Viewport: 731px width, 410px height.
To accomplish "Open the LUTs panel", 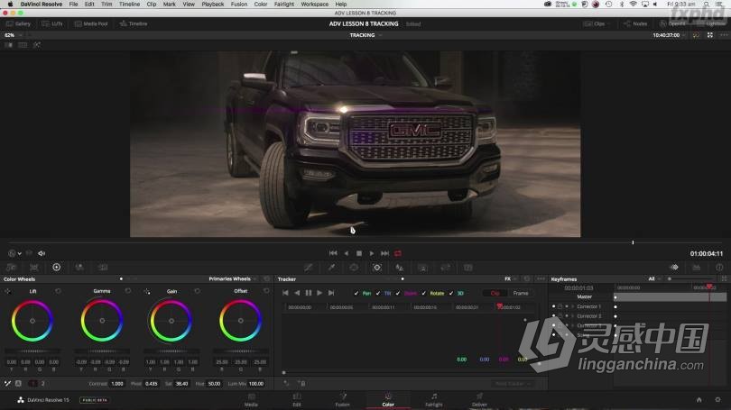I will [x=52, y=23].
